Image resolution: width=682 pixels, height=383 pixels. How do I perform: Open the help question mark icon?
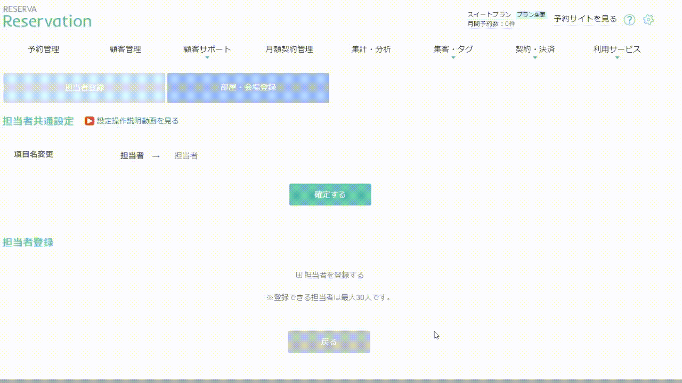click(629, 20)
